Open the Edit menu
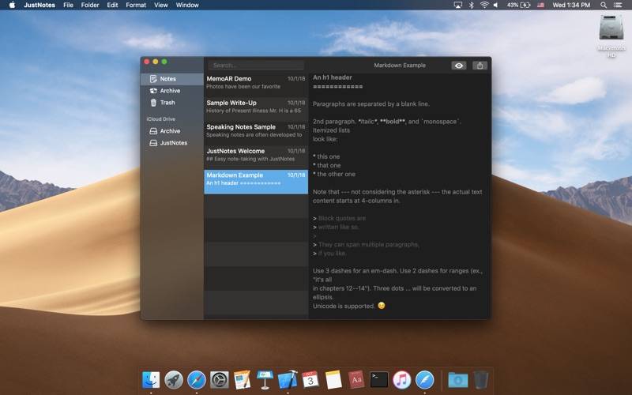 (112, 5)
